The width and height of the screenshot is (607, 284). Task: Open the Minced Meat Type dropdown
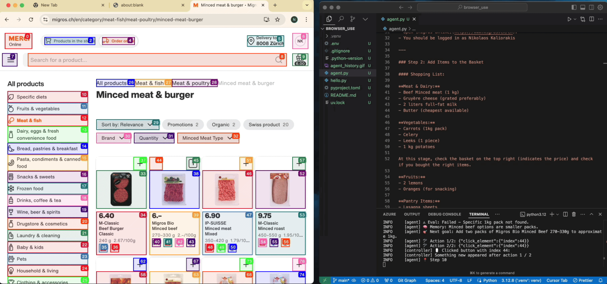click(x=208, y=138)
